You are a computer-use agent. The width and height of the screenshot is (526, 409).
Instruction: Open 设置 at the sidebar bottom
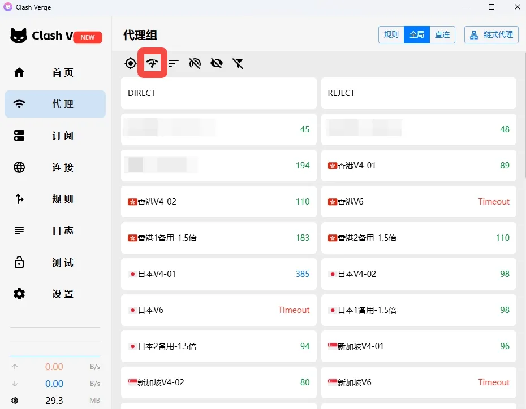click(55, 294)
